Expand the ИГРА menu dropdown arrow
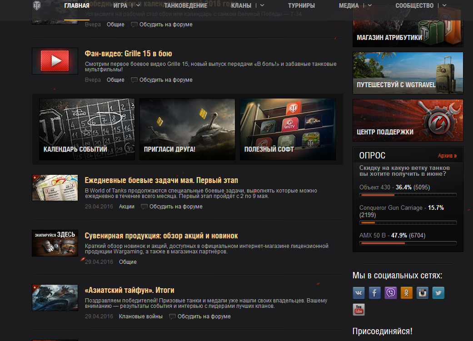Screen dimensions: 473x341 tap(138, 5)
